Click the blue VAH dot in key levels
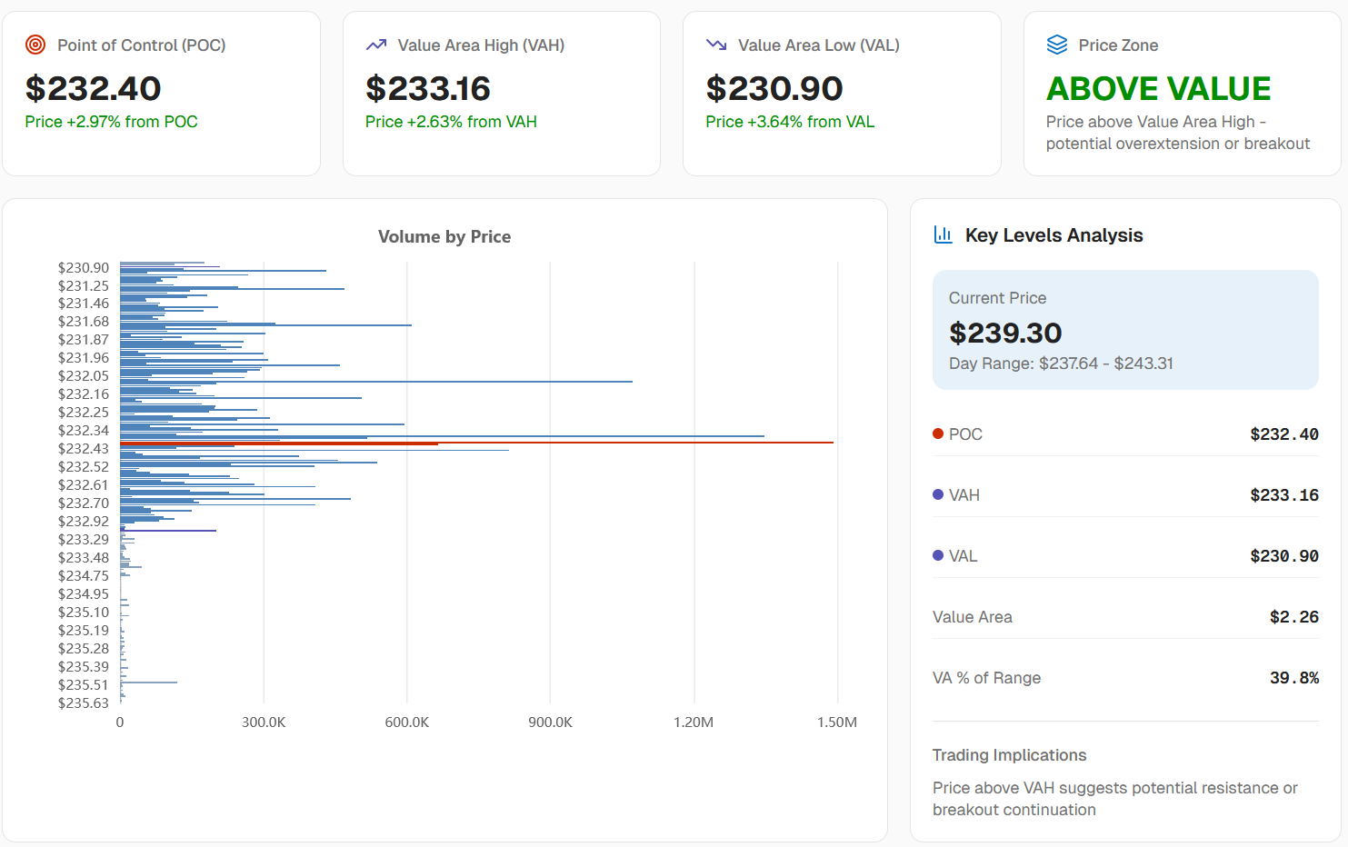 [938, 494]
